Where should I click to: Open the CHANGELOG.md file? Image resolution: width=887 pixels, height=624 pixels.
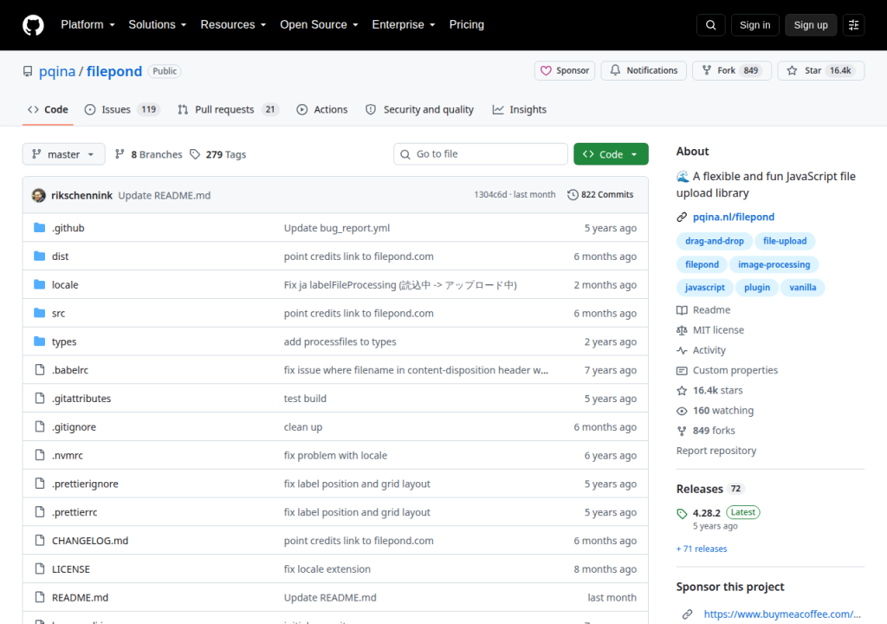coord(90,541)
